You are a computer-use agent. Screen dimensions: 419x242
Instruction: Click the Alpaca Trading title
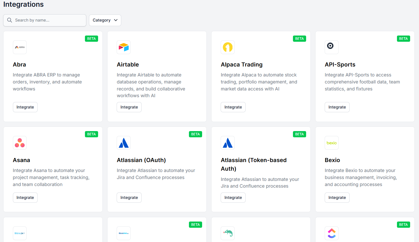tap(242, 65)
